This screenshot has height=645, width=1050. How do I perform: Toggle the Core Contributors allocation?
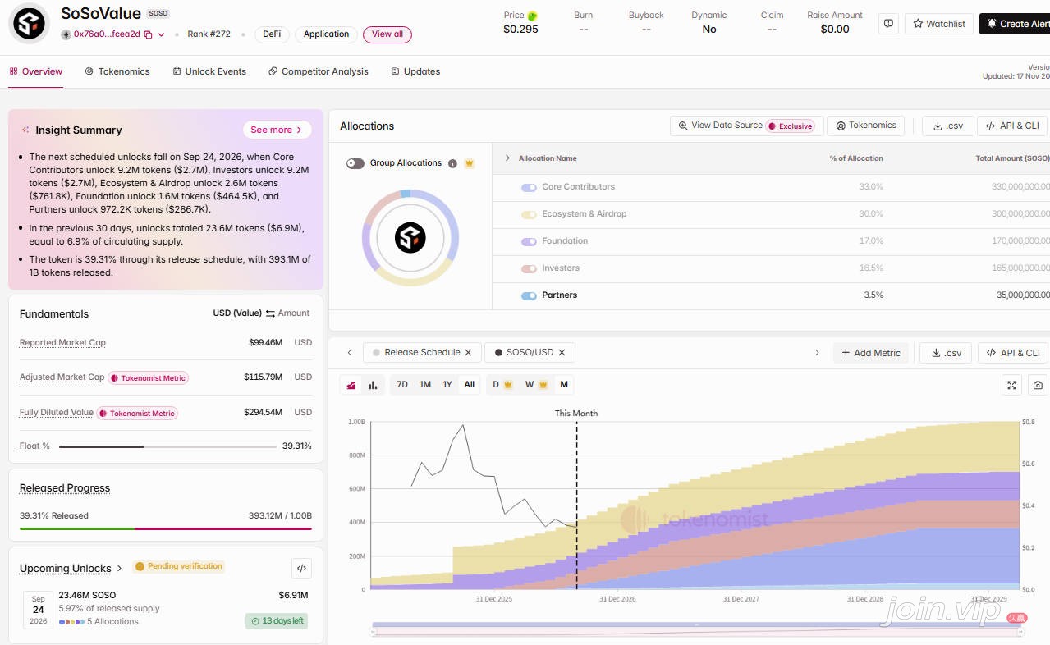coord(529,187)
